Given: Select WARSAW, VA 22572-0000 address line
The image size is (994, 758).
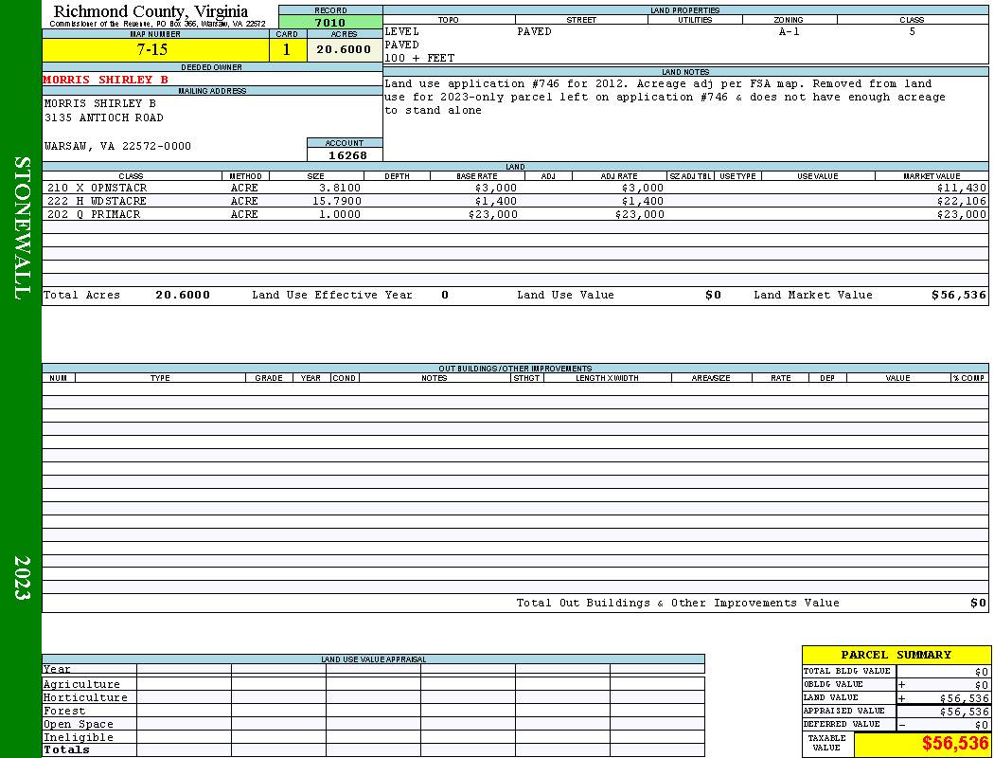Looking at the screenshot, I should point(117,146).
